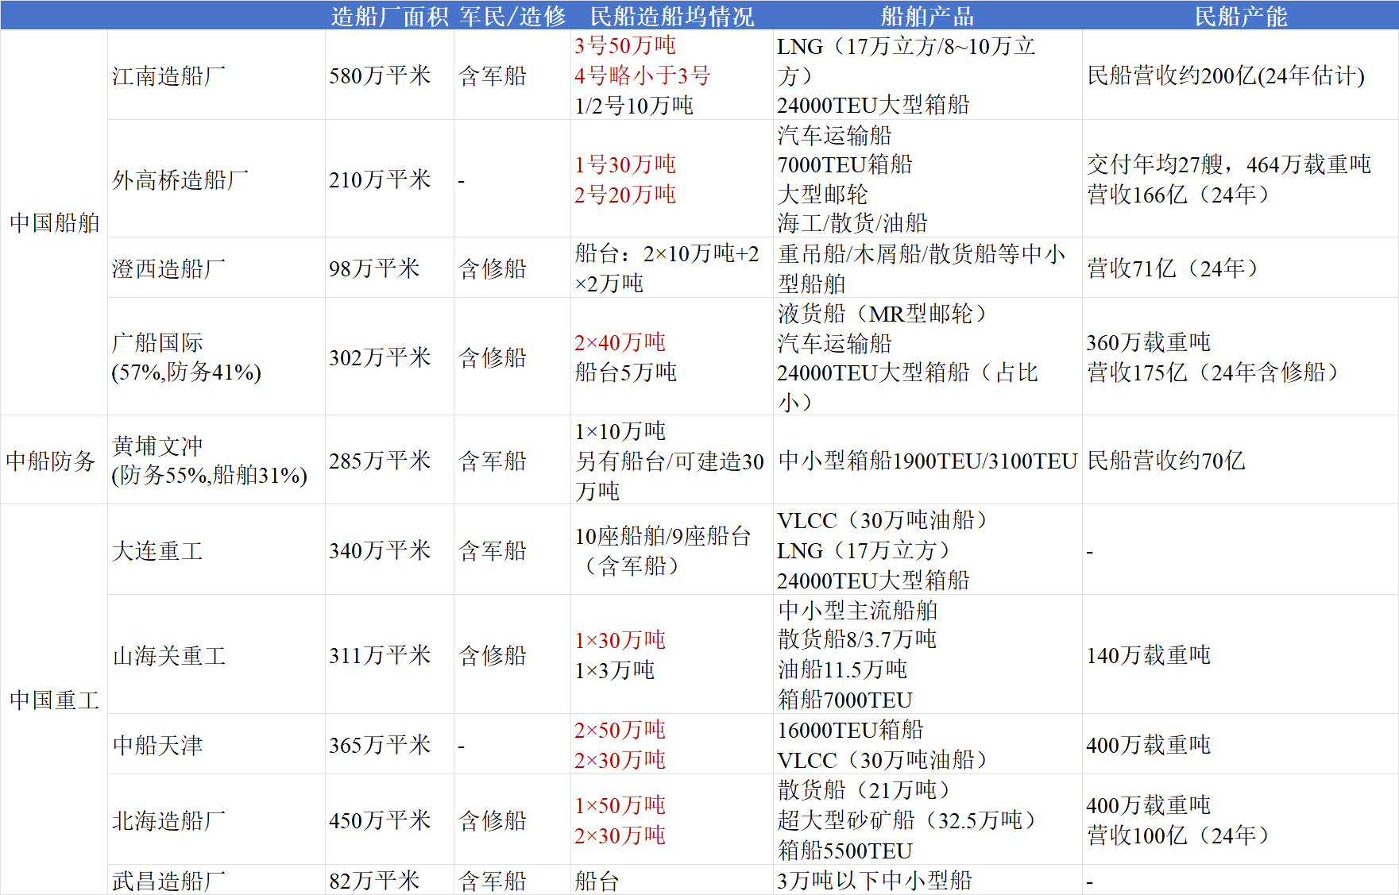The image size is (1399, 895).
Task: Click the text 1×3万吨
Action: 615,670
